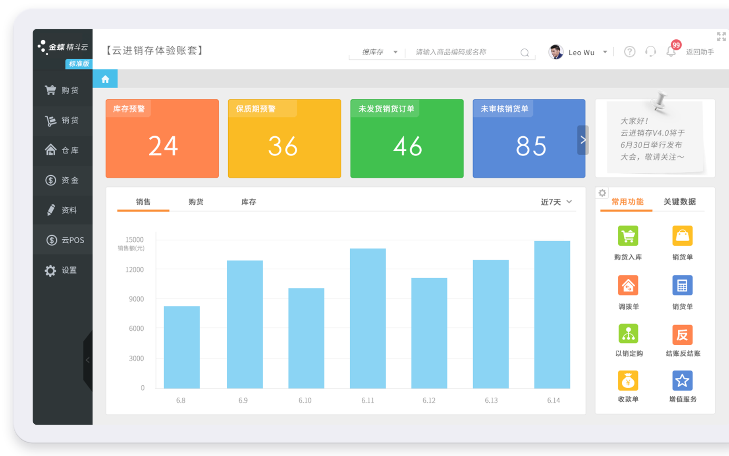Viewport: 729px width, 456px height.
Task: Open the 仓库 section in the sidebar
Action: click(62, 150)
